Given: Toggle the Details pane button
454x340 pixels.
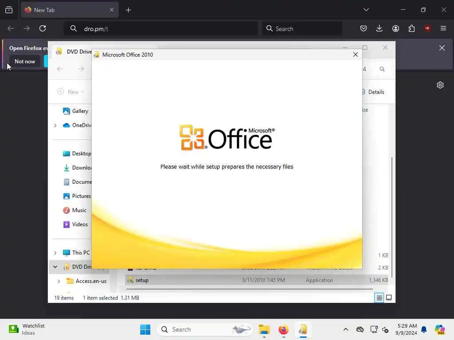Looking at the screenshot, I should 373,92.
